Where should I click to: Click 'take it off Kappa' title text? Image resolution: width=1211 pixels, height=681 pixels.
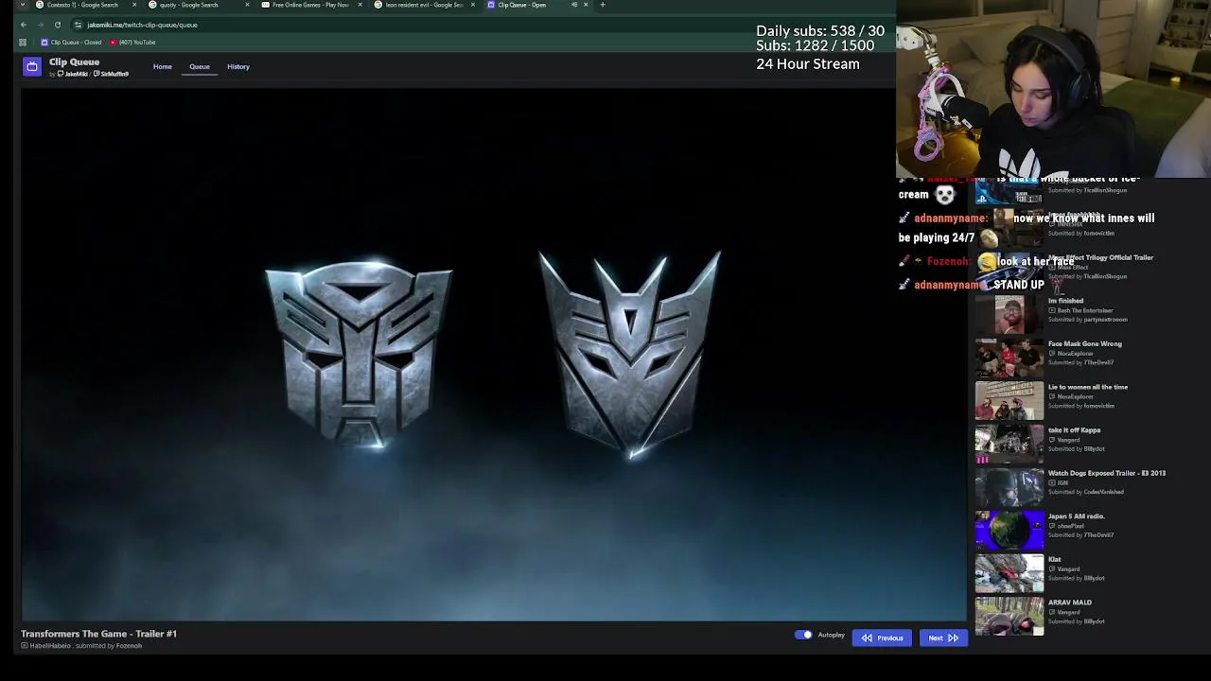[x=1074, y=430]
